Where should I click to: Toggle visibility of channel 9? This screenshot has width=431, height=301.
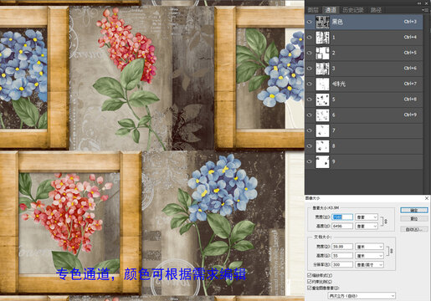pos(310,161)
